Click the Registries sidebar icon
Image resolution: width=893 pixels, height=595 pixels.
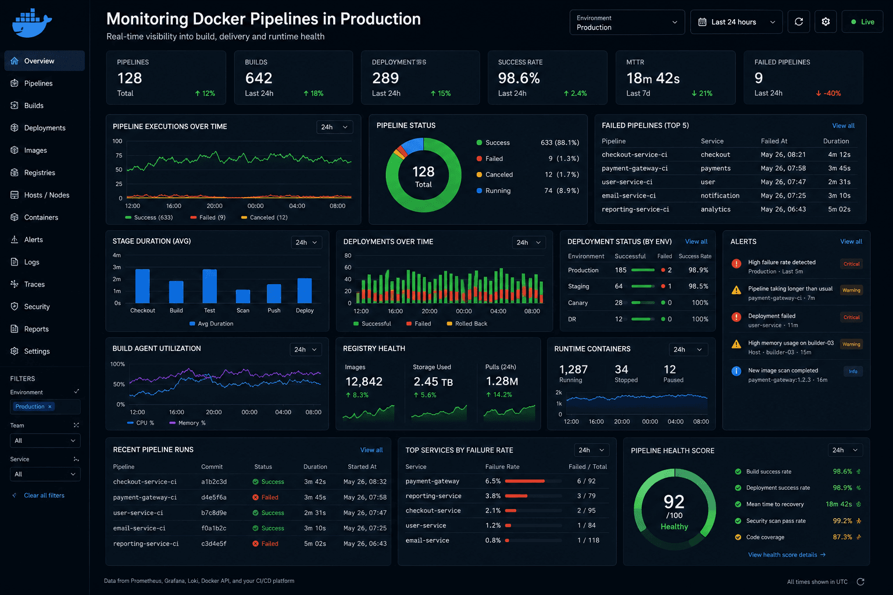15,173
